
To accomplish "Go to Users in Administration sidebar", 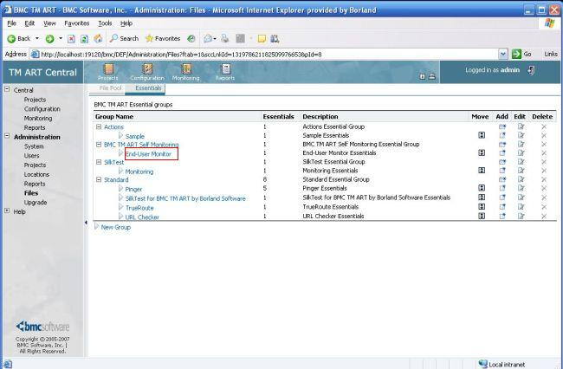I will (x=31, y=156).
